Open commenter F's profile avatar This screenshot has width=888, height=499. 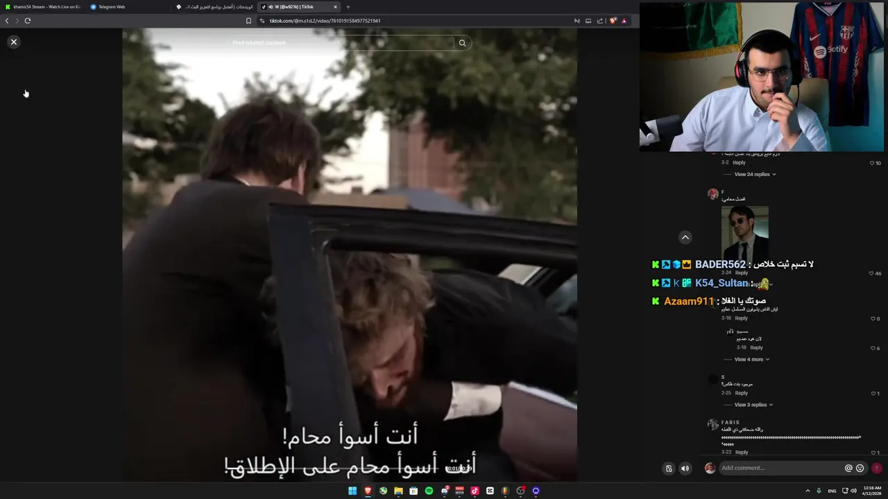[x=712, y=194]
